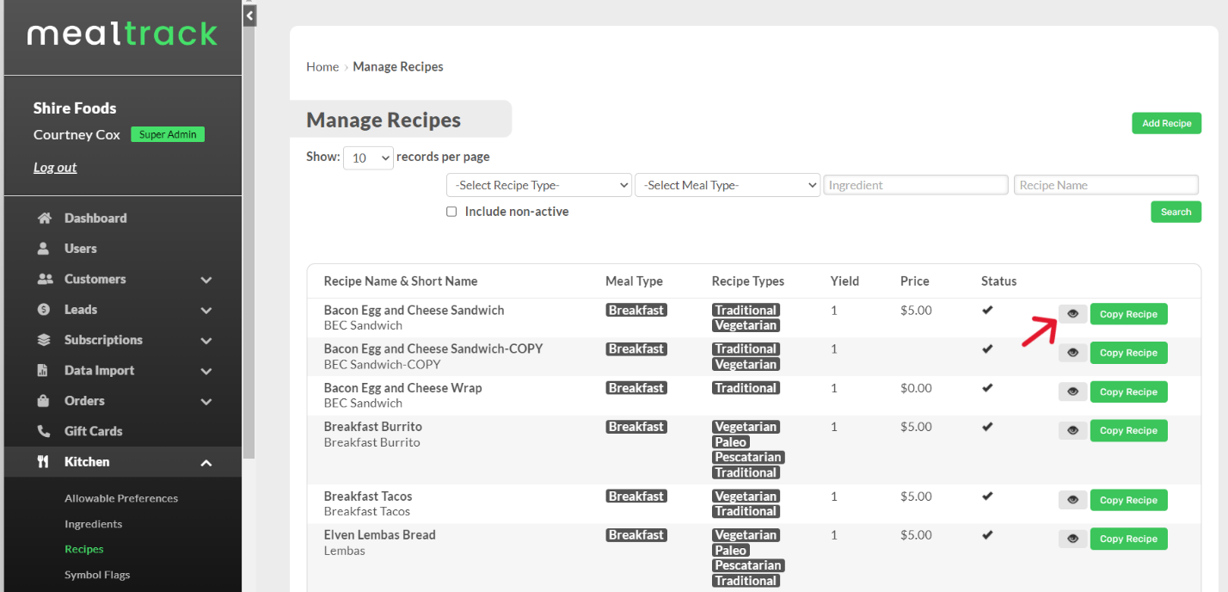
Task: Expand the Orders menu chevron
Action: [206, 402]
